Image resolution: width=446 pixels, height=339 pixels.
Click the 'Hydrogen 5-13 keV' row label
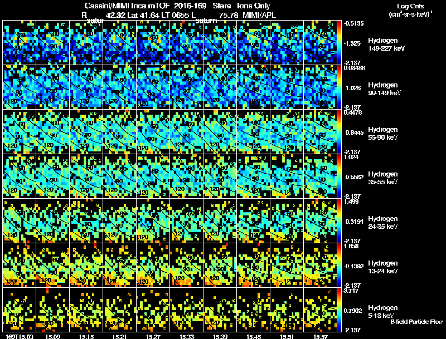(383, 312)
